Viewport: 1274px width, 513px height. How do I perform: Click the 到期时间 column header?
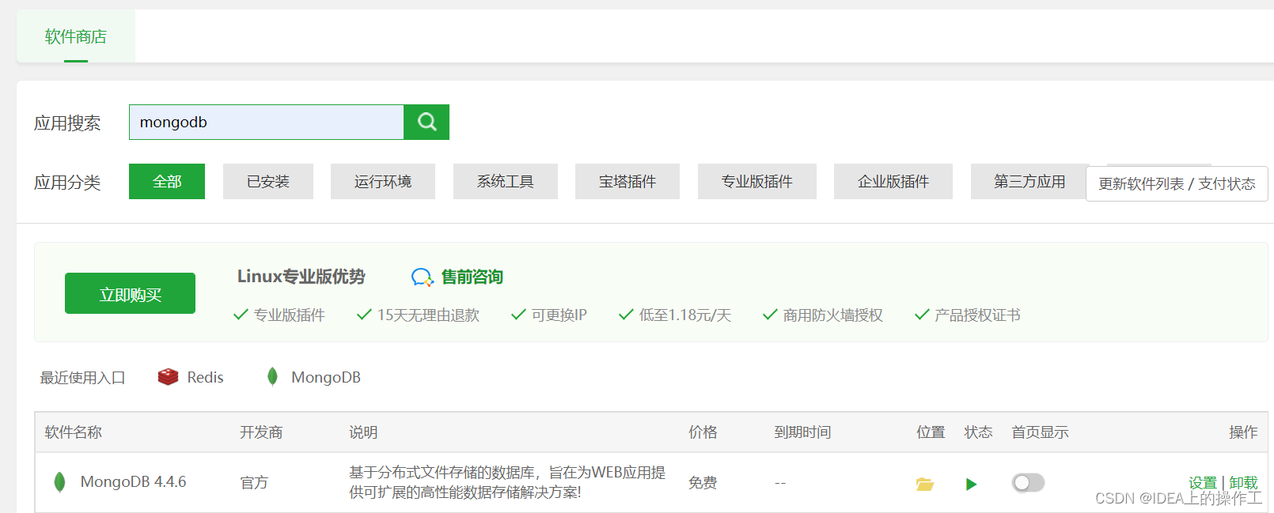(802, 432)
